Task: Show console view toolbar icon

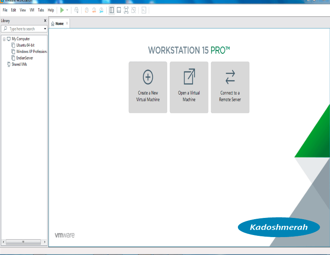Action: (144, 10)
